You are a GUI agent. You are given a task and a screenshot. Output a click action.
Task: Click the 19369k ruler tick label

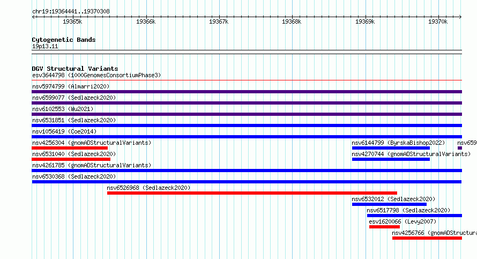tap(365, 21)
